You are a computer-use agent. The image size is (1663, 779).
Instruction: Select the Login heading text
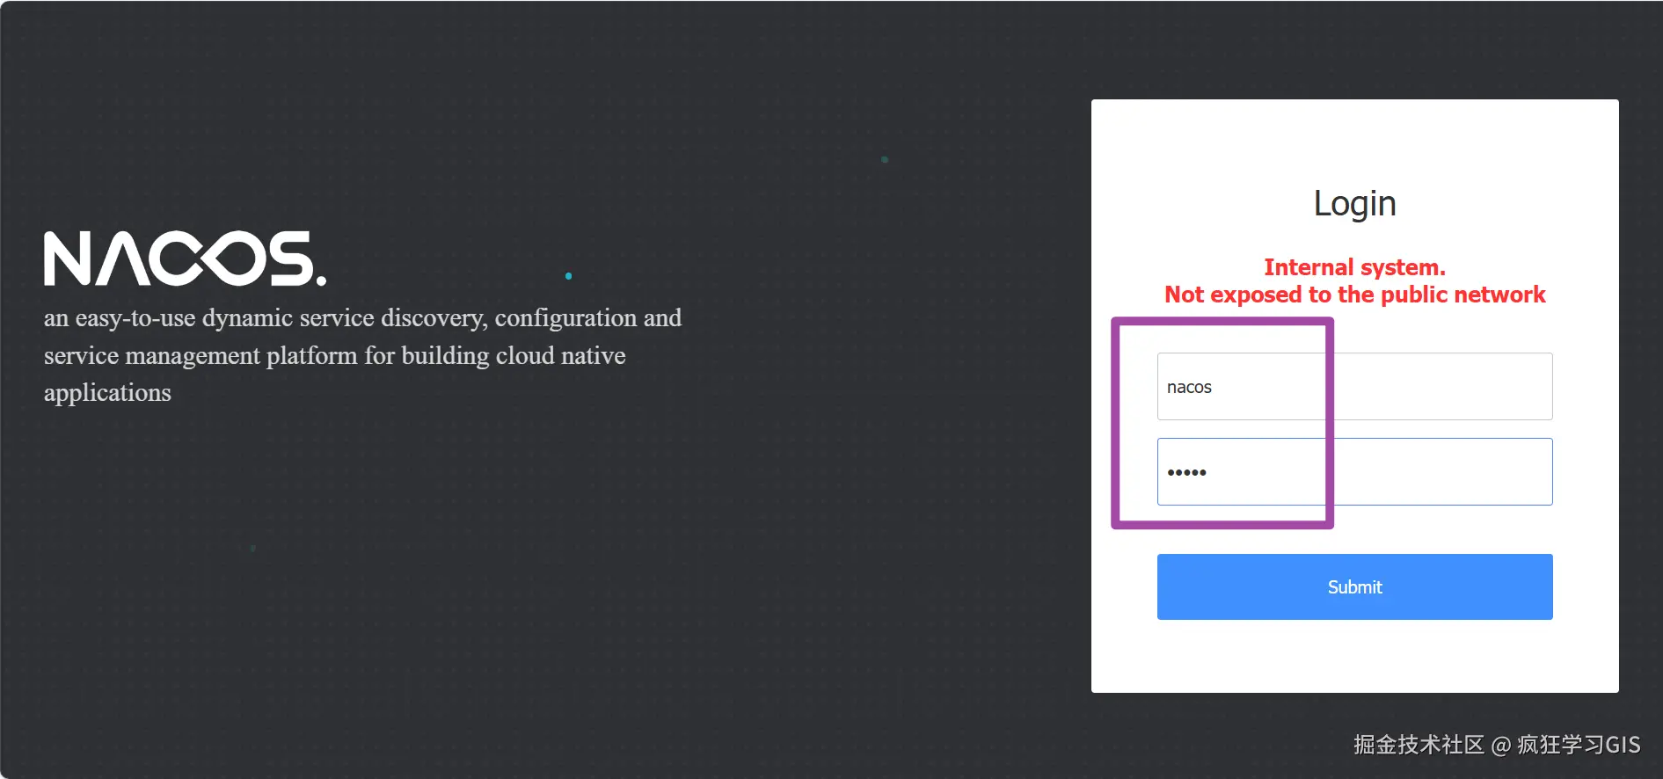(x=1354, y=204)
